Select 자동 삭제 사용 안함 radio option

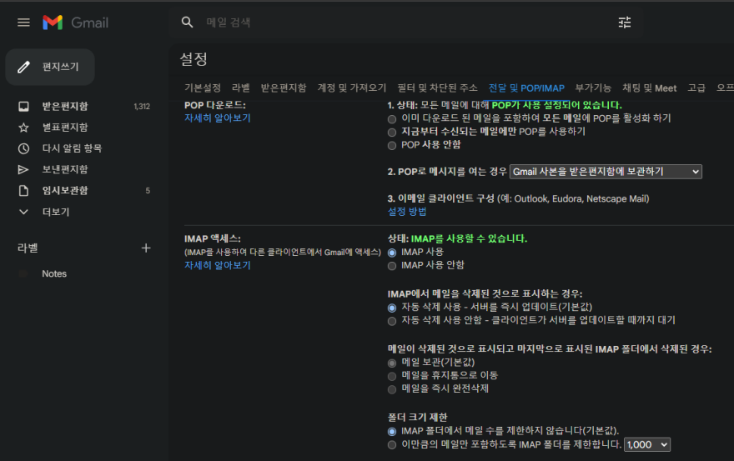pos(392,321)
